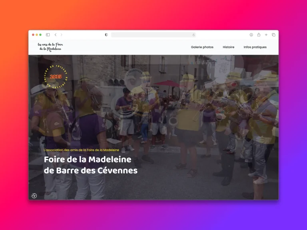Go back with the browser back arrow
Screen dimensions: 307x230
pyautogui.click(x=56, y=35)
